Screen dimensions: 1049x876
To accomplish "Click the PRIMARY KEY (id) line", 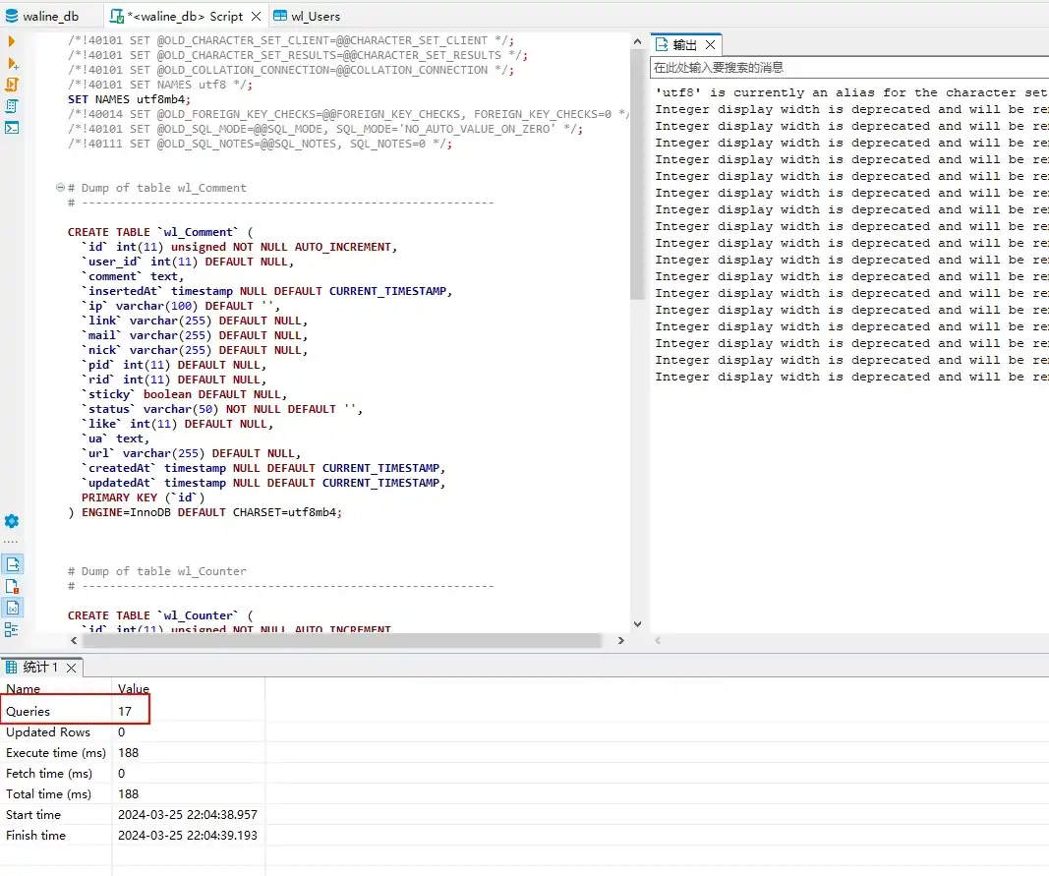I will pos(144,497).
